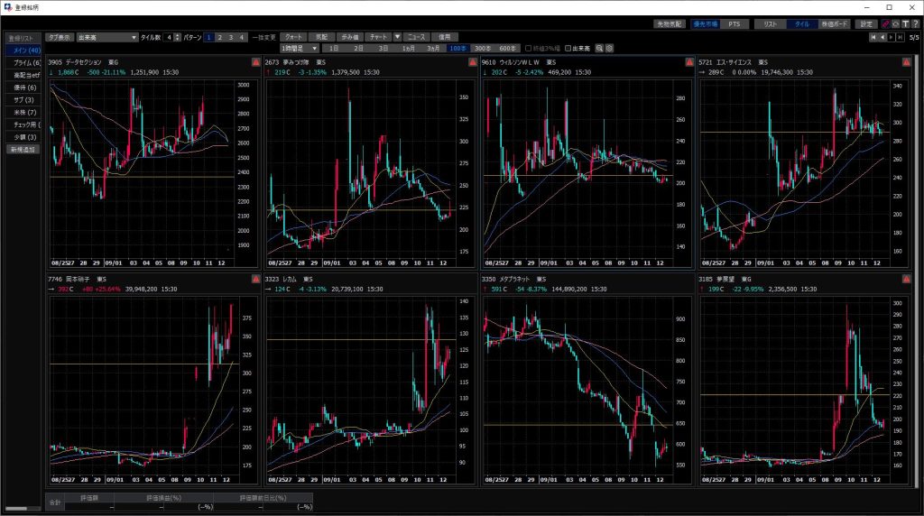Select the 優待 (6) watchlist
This screenshot has width=924, height=516.
click(x=23, y=88)
